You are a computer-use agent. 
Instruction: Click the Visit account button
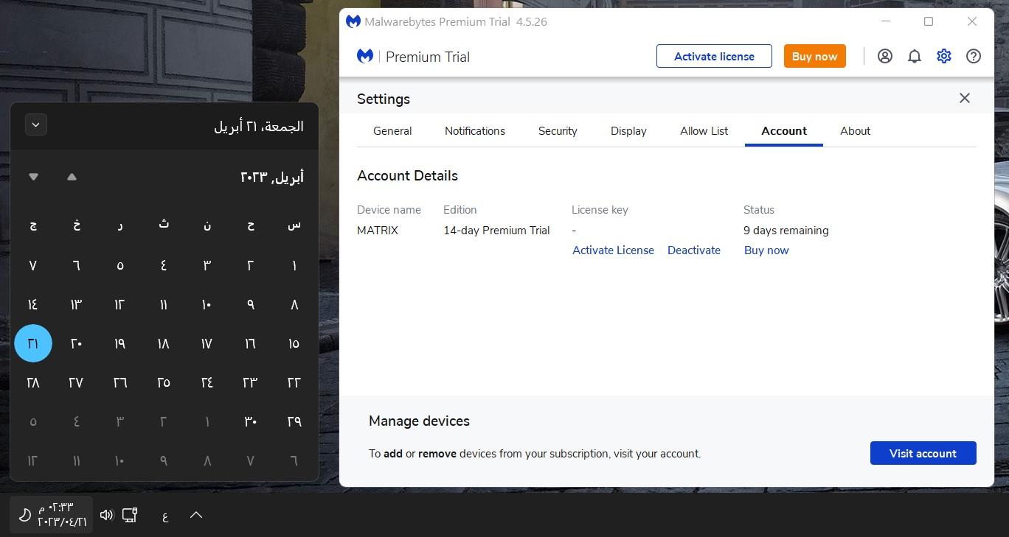click(x=923, y=453)
